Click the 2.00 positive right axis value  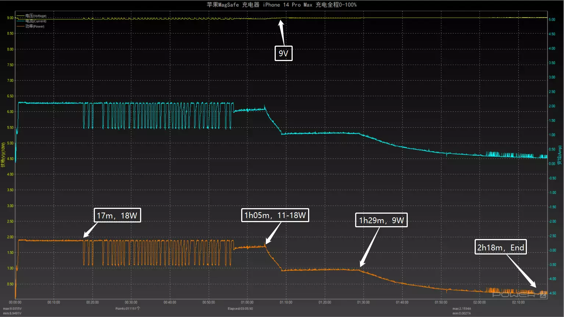pos(552,106)
